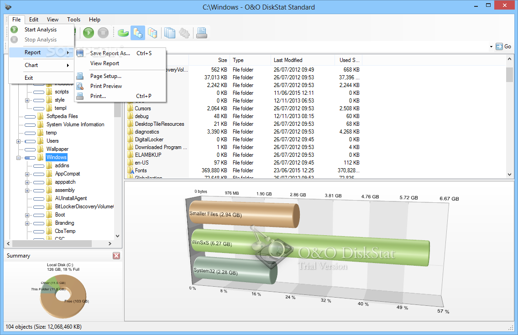
Task: Select the block chart view icon
Action: 152,33
